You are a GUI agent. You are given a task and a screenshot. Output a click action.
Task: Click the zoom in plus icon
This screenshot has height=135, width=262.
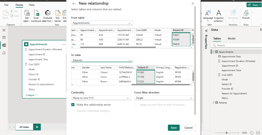[x=238, y=133]
